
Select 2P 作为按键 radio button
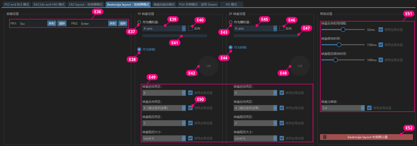click(230, 47)
